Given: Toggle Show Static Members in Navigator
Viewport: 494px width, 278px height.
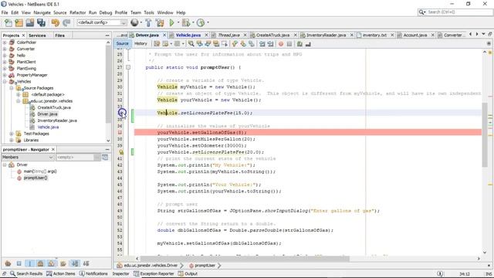Looking at the screenshot, I should 30,263.
